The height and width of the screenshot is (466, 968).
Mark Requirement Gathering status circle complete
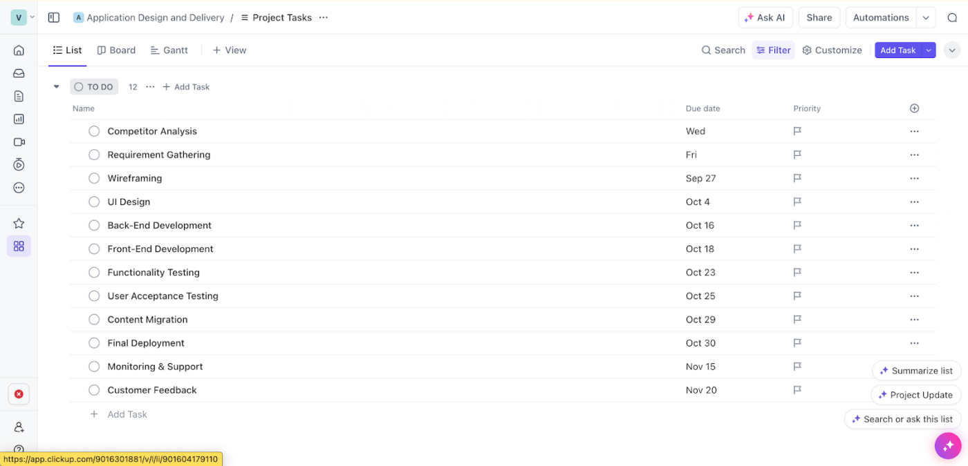point(94,155)
